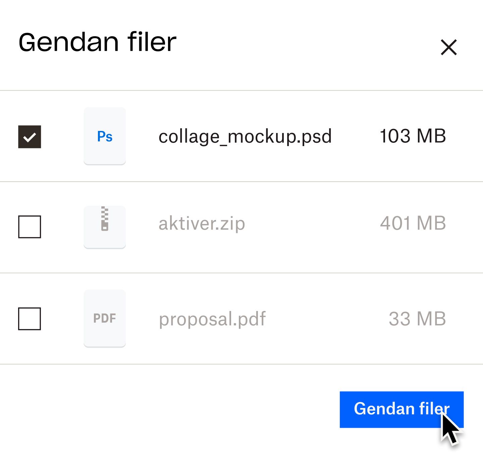Check the box next to proposal.pdf

pyautogui.click(x=30, y=318)
